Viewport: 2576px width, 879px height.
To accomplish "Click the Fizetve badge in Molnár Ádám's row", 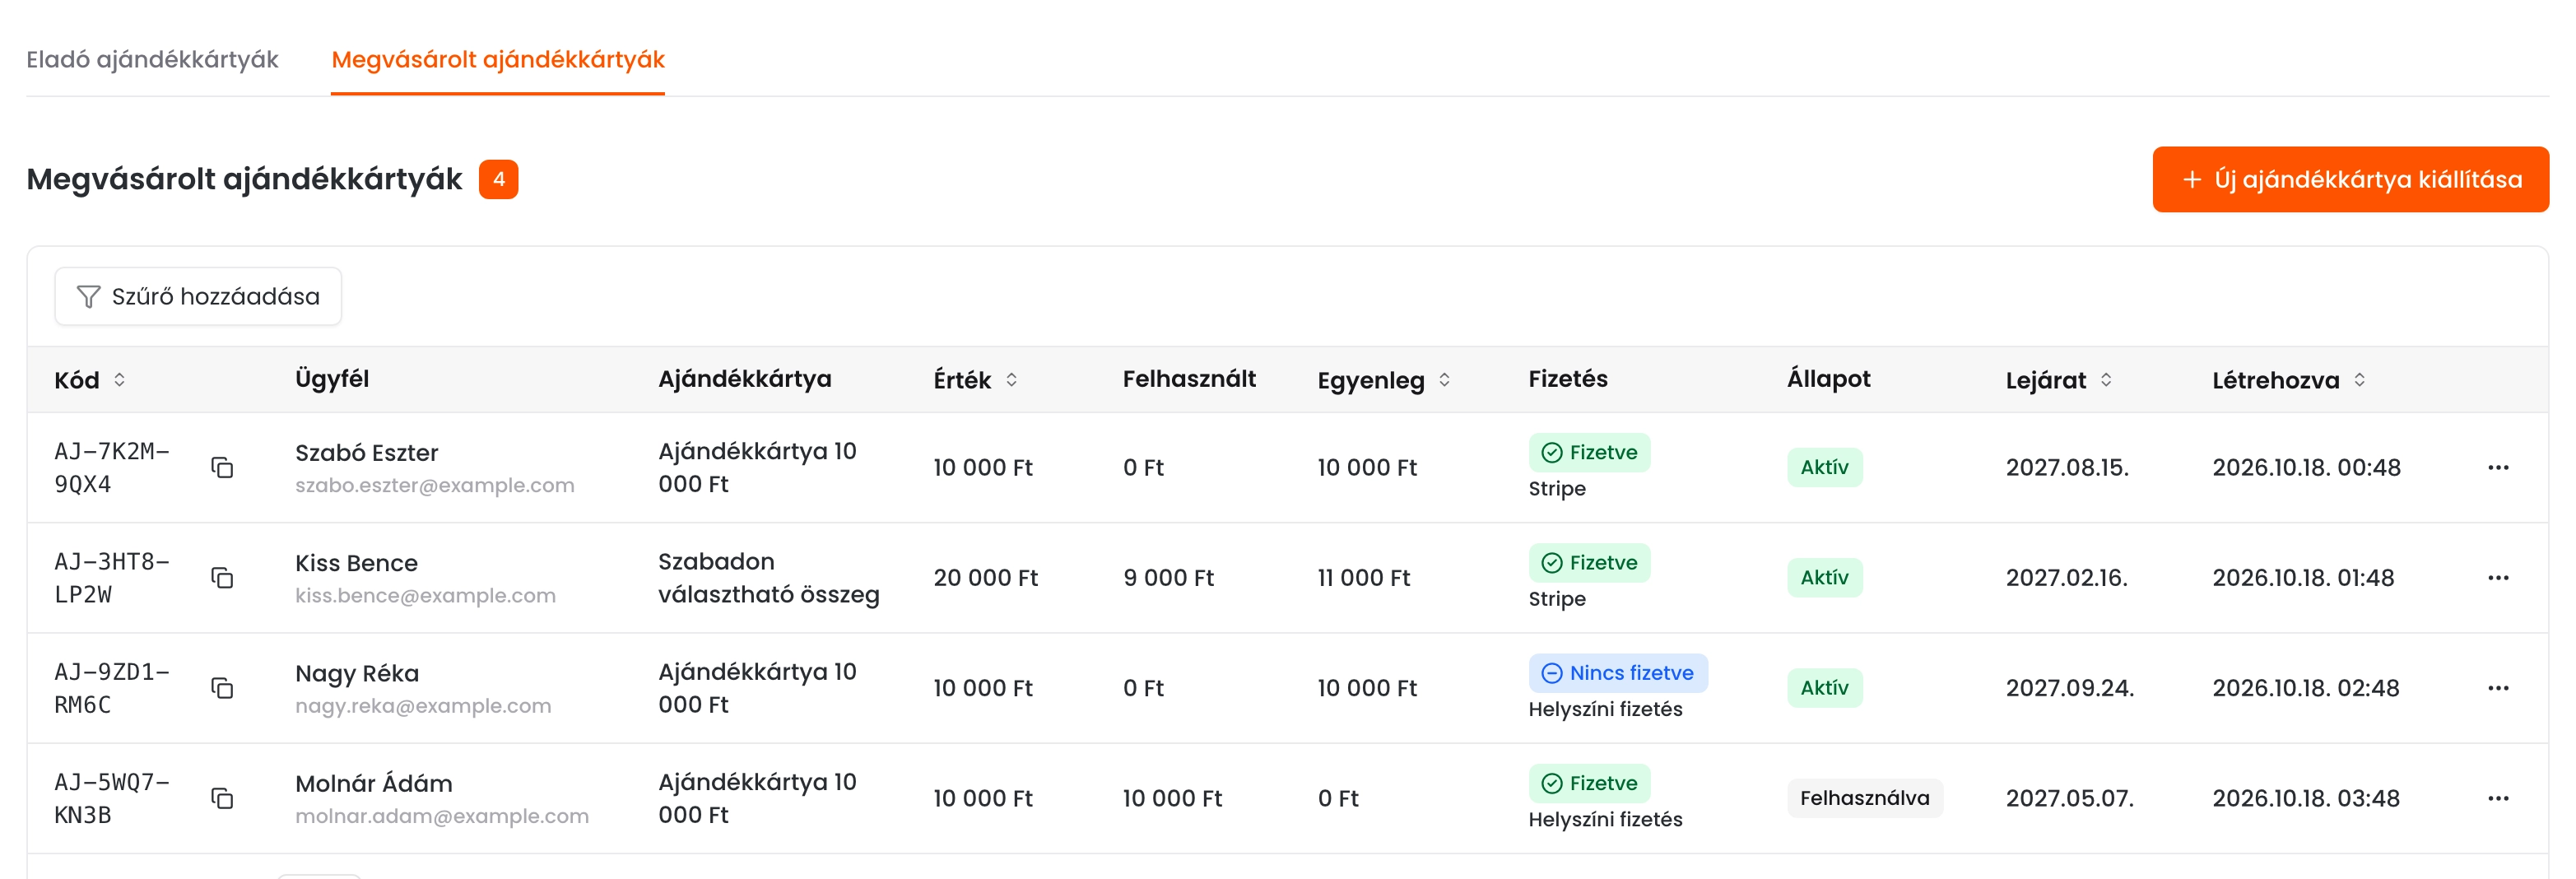I will pyautogui.click(x=1589, y=783).
